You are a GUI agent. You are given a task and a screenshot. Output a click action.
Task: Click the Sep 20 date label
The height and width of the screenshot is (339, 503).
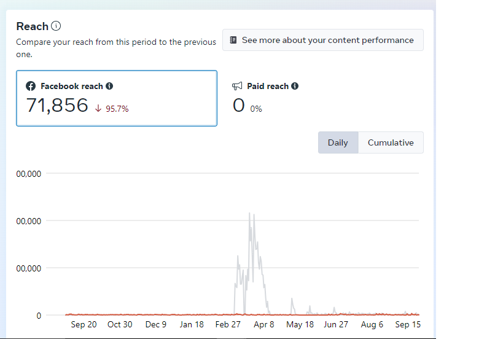[84, 324]
